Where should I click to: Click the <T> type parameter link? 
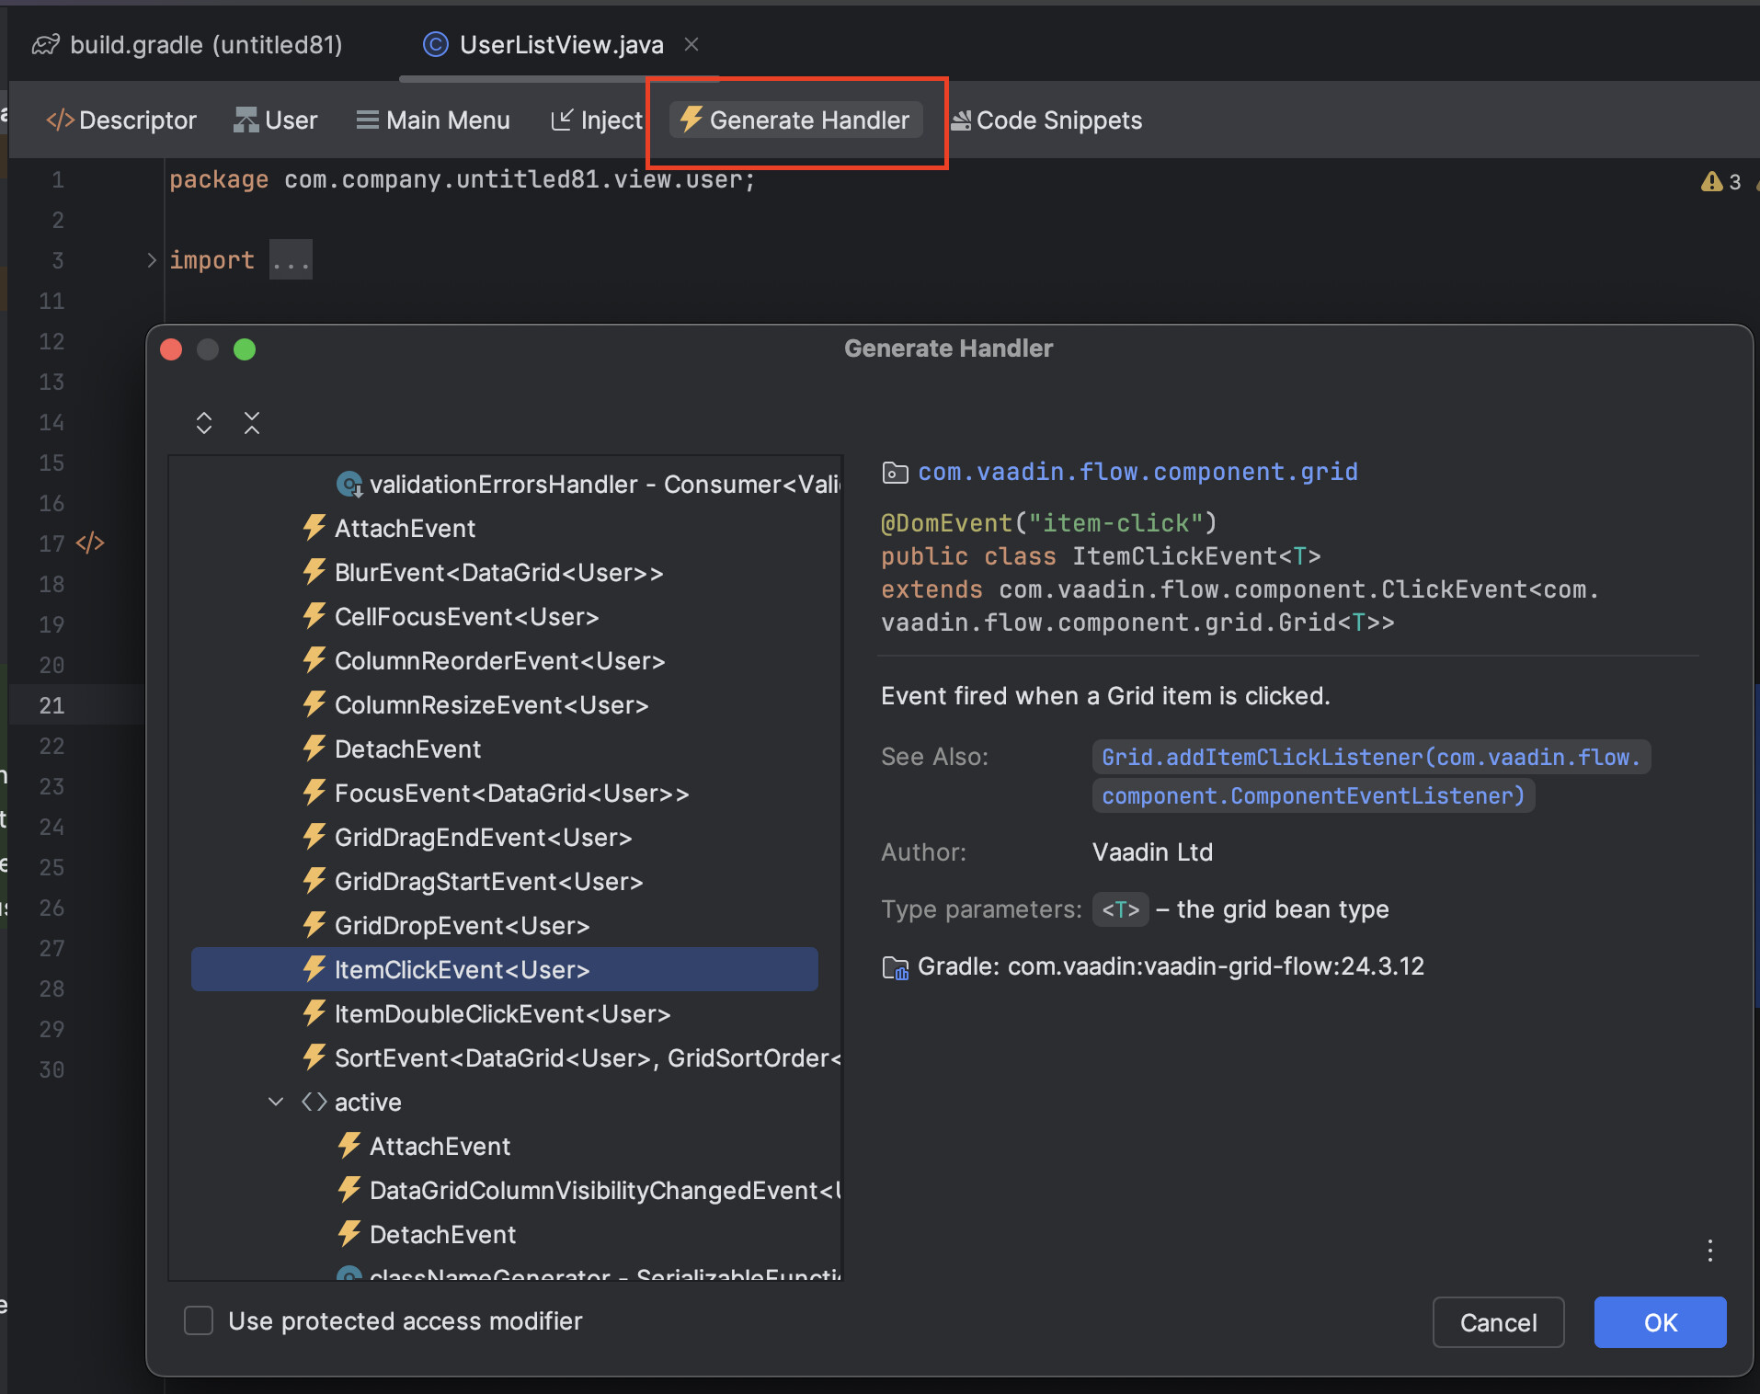point(1120,909)
